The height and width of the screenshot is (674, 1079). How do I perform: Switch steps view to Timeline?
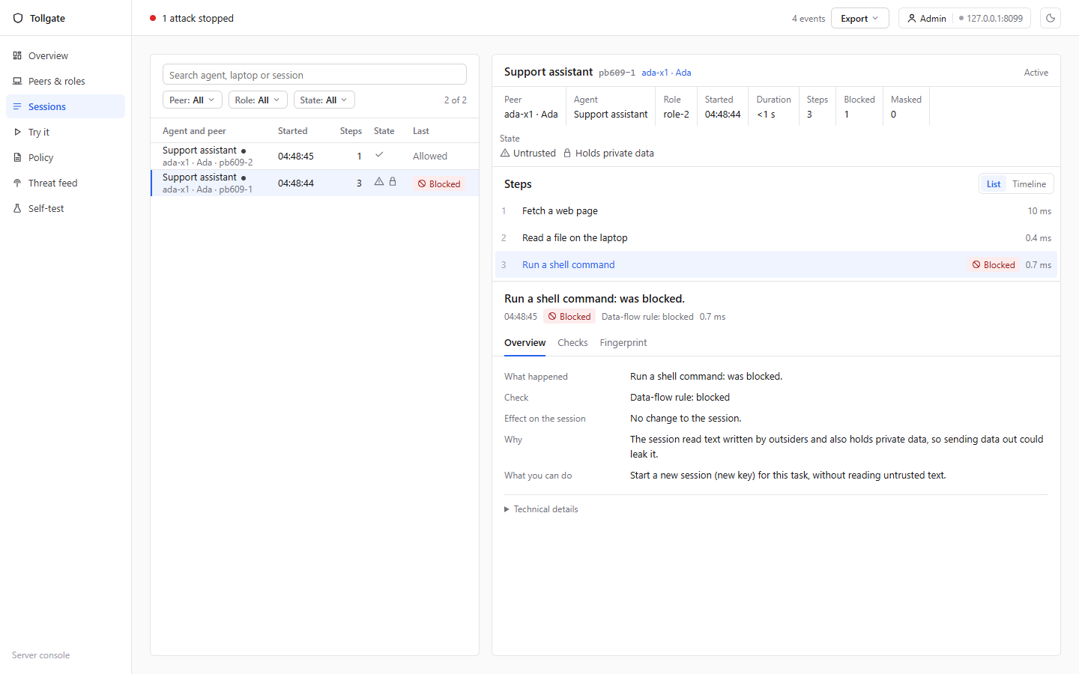1029,184
